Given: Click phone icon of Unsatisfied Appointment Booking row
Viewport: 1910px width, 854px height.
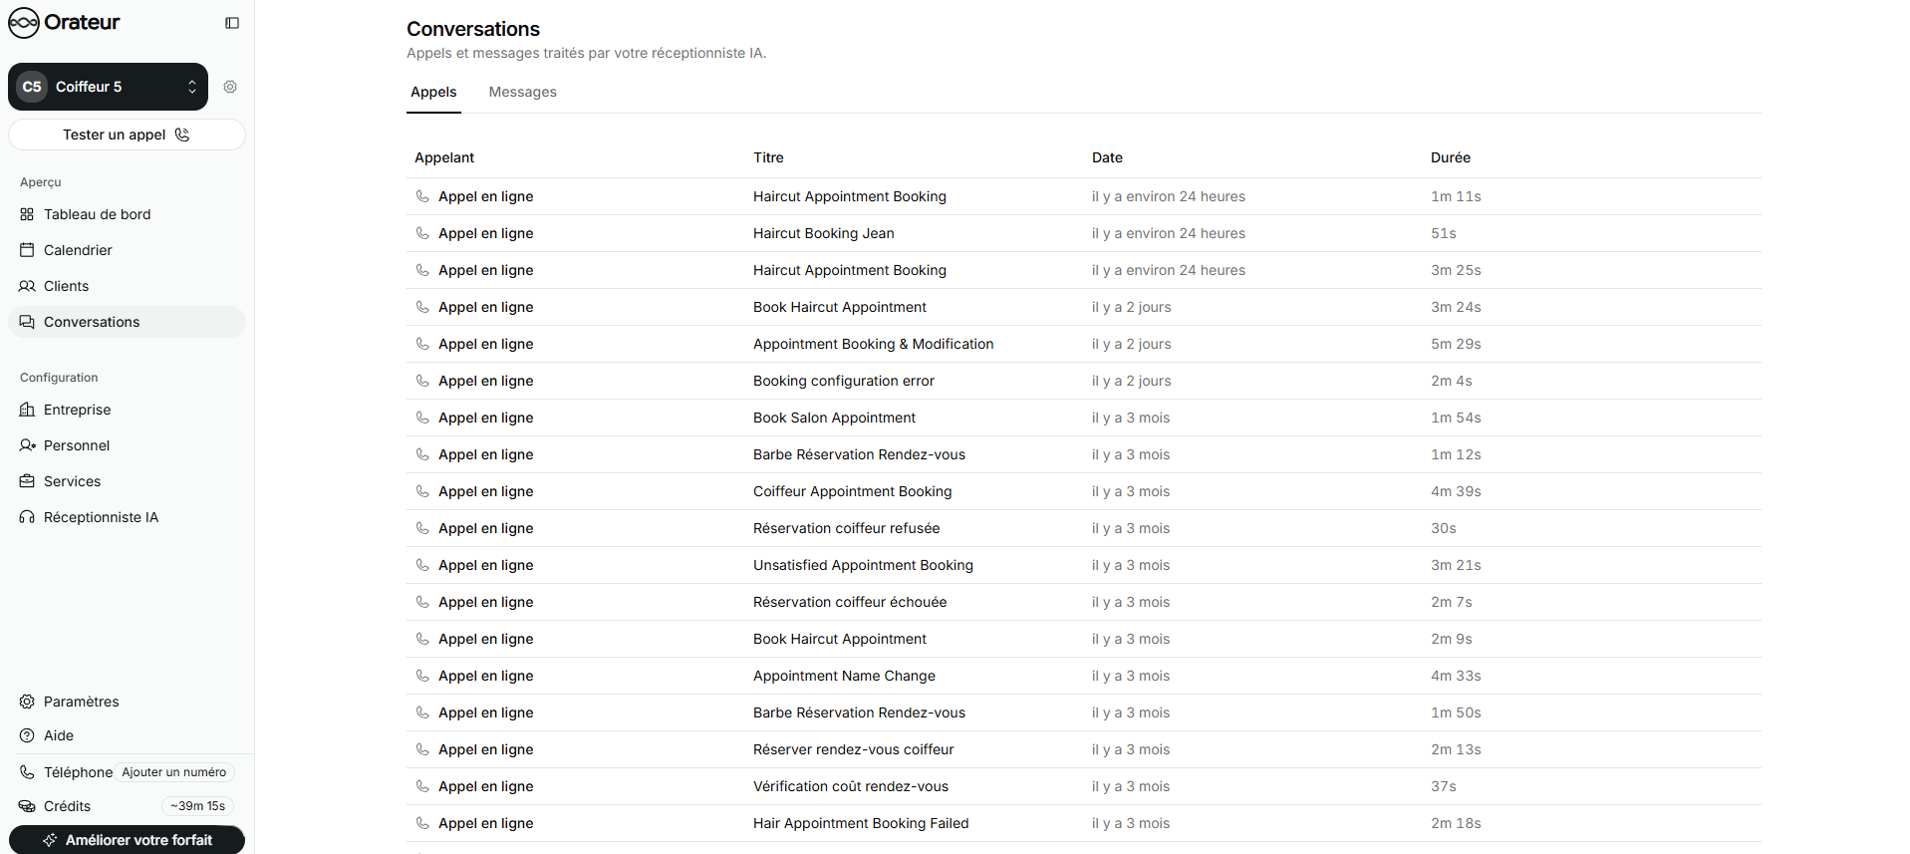Looking at the screenshot, I should coord(422,565).
